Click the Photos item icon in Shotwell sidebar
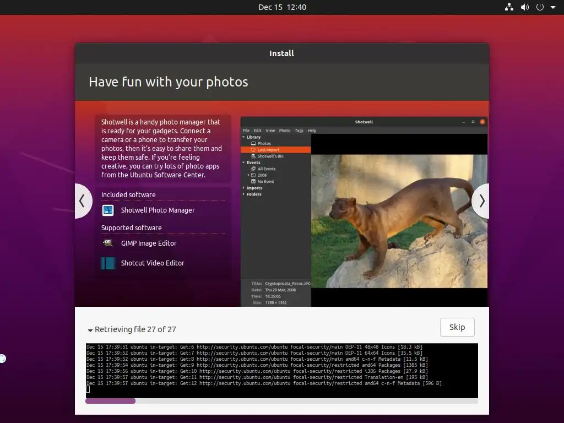Image resolution: width=564 pixels, height=423 pixels. [x=253, y=144]
